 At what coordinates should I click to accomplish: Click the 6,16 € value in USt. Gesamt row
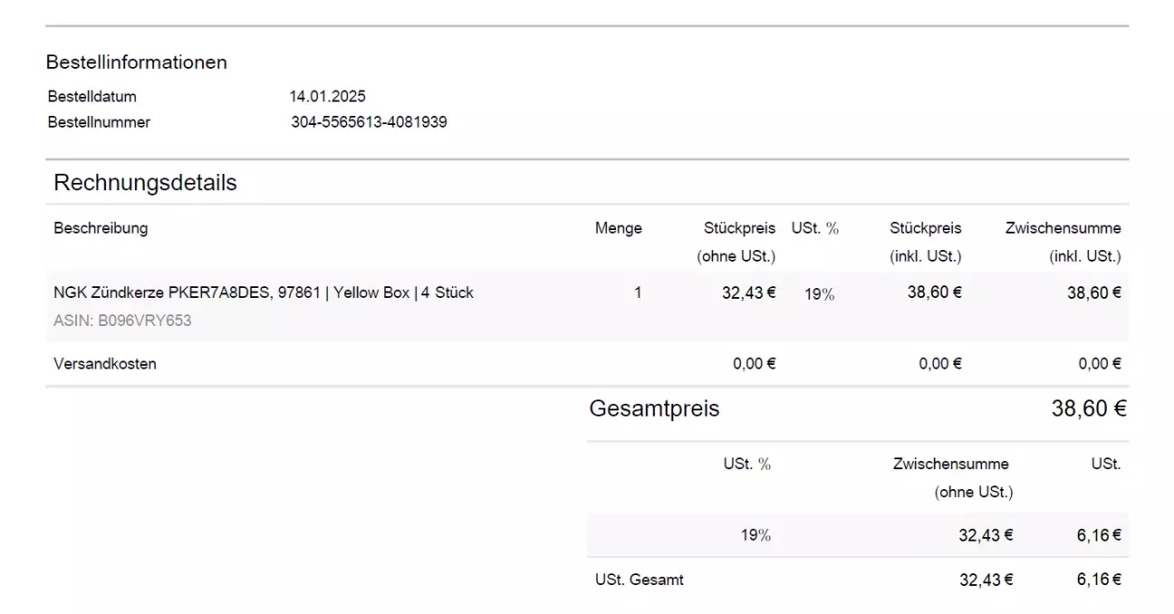point(1099,580)
